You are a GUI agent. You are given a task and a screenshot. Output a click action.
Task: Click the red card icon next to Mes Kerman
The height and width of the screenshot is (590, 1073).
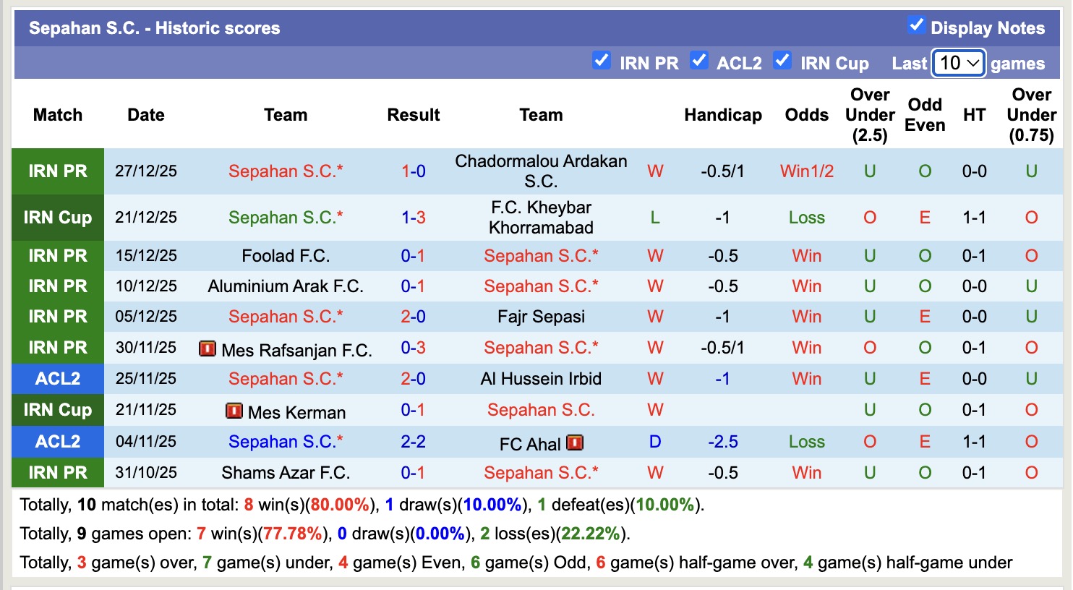coord(233,410)
